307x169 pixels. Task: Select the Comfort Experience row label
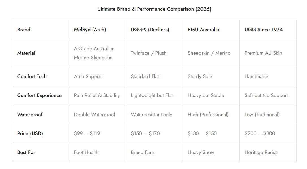point(39,95)
